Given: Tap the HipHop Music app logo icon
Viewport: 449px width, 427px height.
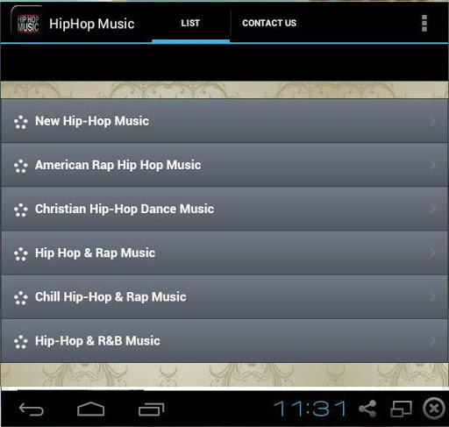Looking at the screenshot, I should point(26,24).
